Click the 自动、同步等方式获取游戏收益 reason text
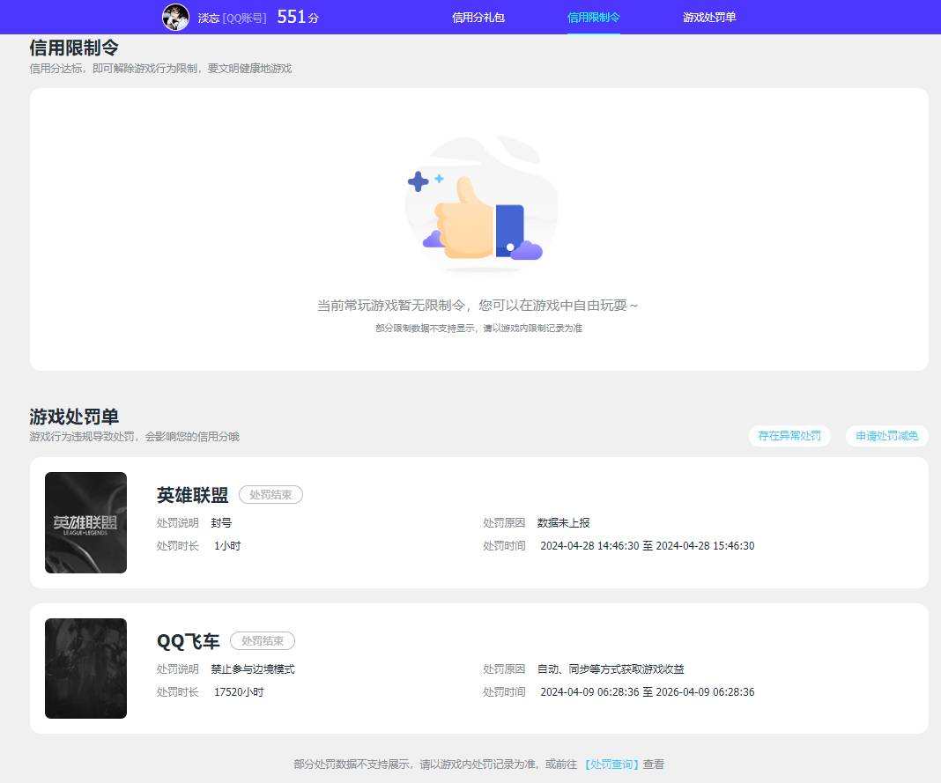941x783 pixels. pos(611,669)
